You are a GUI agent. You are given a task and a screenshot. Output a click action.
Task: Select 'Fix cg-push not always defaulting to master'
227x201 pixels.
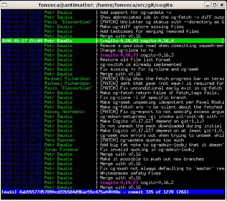pos(162,168)
